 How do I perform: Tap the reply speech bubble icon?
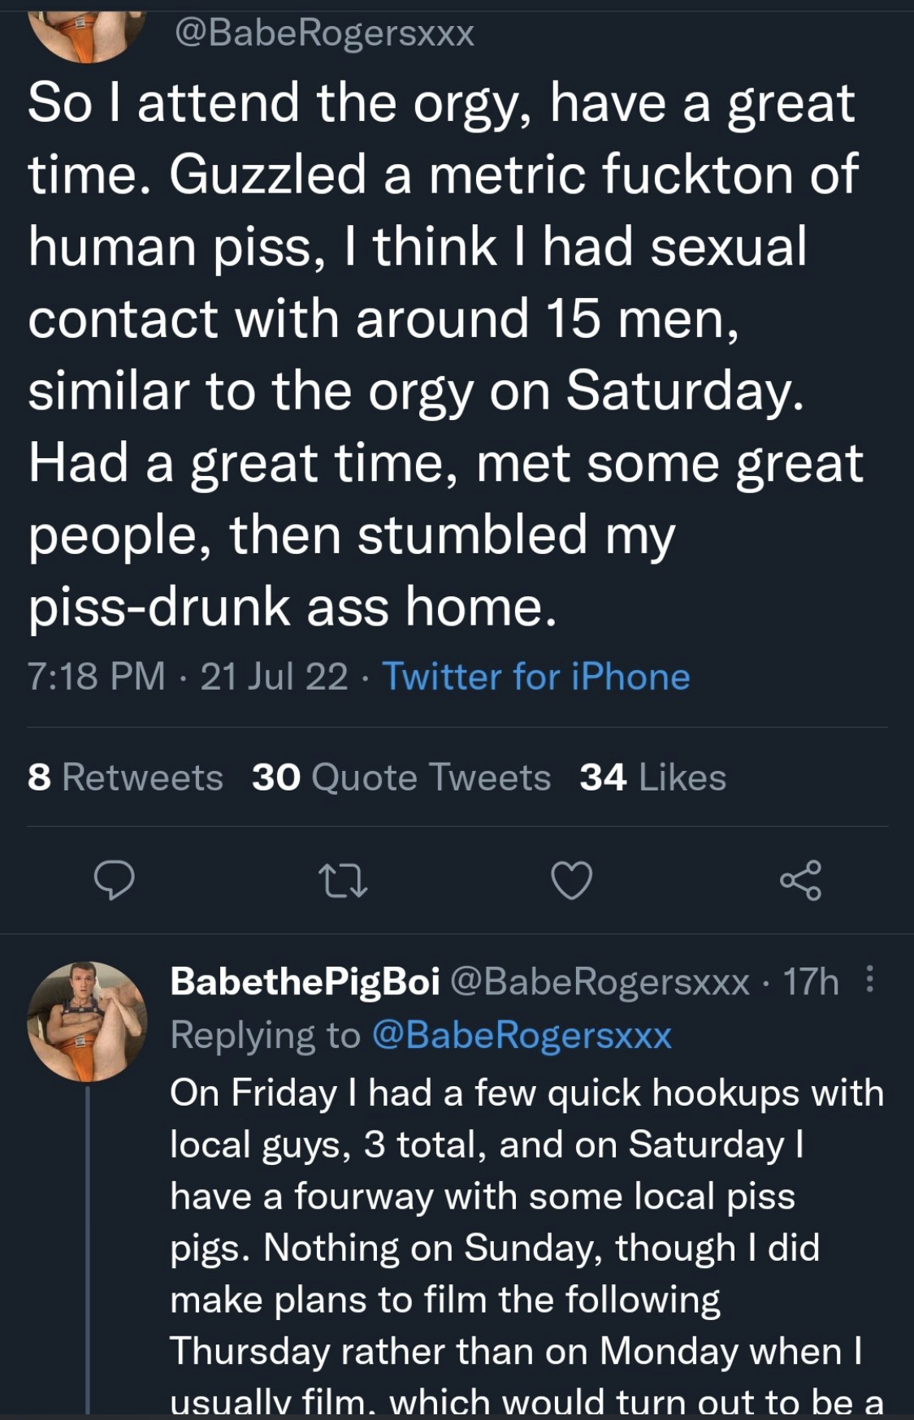click(x=115, y=881)
